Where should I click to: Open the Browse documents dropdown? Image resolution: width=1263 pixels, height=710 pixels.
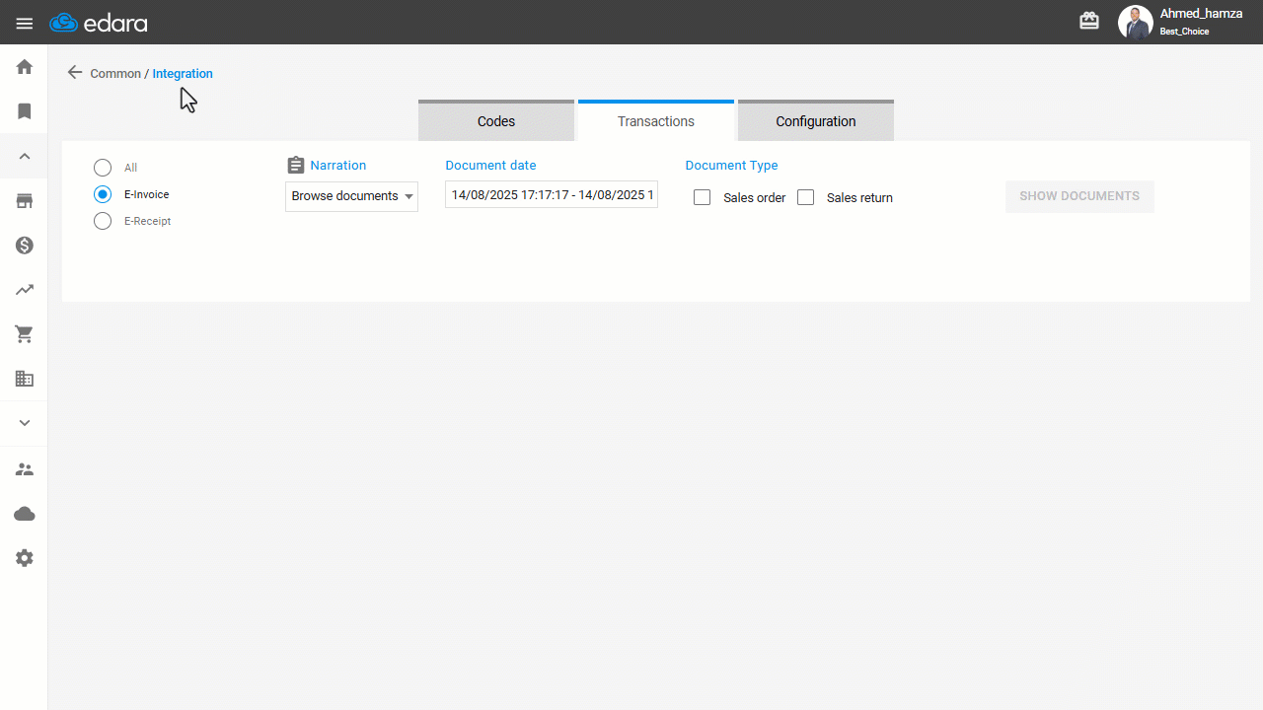pos(352,196)
